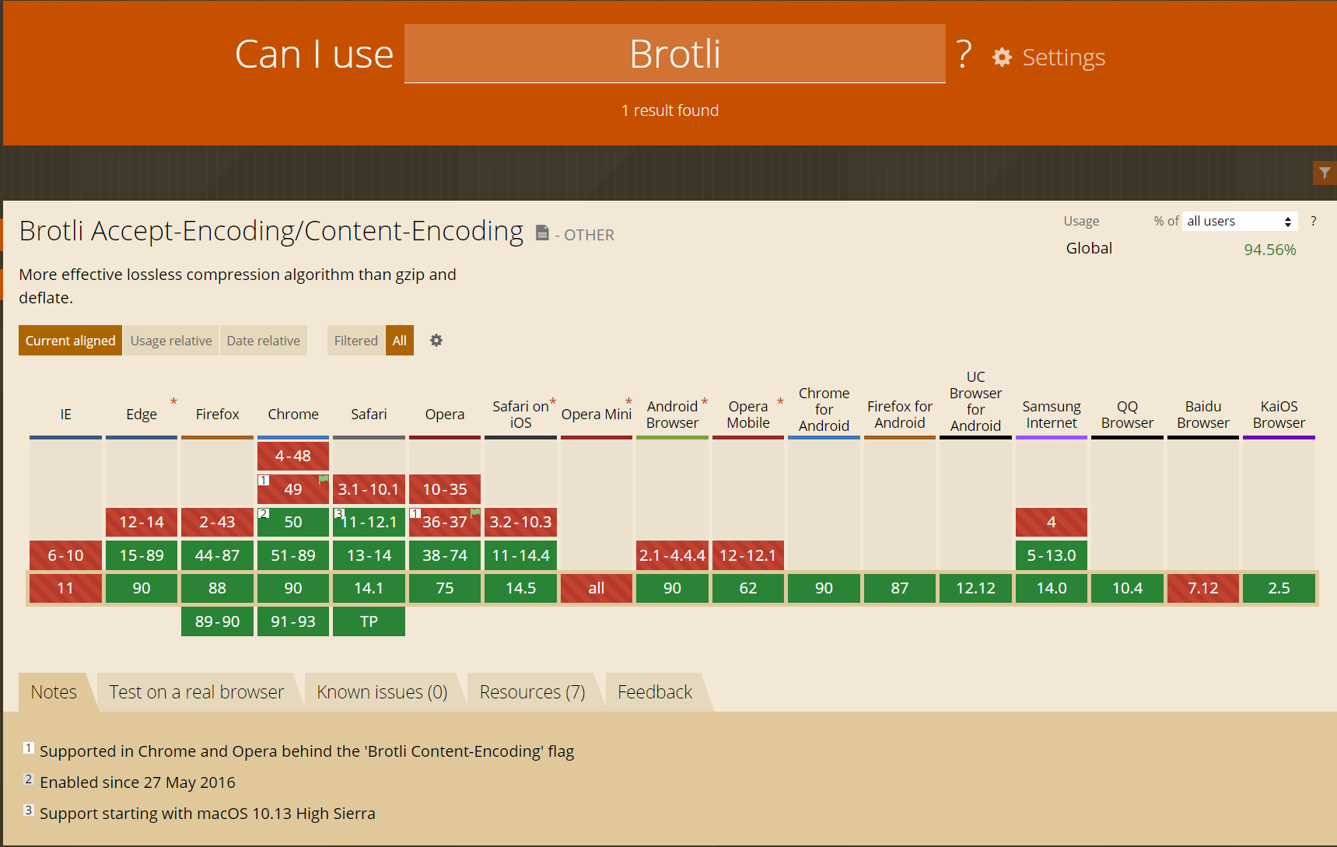The image size is (1337, 847).
Task: Click the question mark beside the usage percentage selector
Action: [1314, 221]
